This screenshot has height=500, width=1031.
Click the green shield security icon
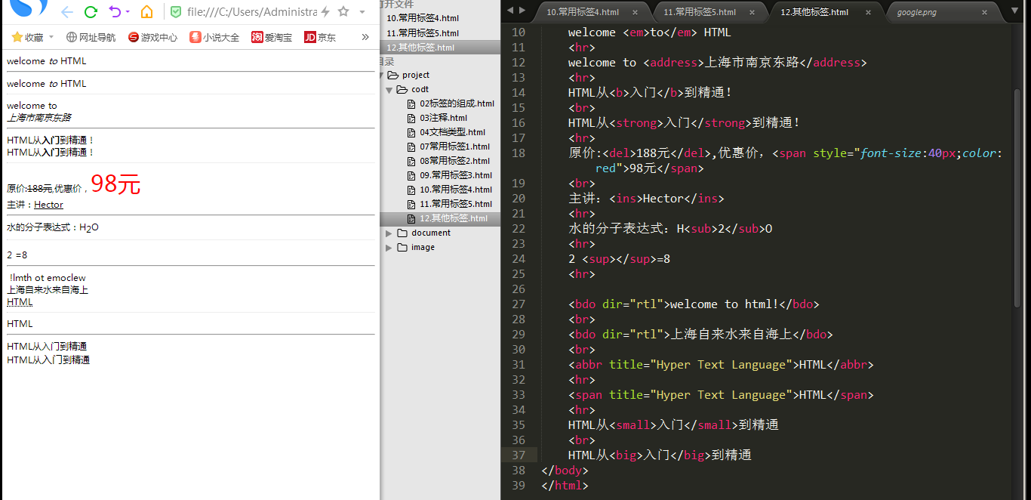pos(176,12)
